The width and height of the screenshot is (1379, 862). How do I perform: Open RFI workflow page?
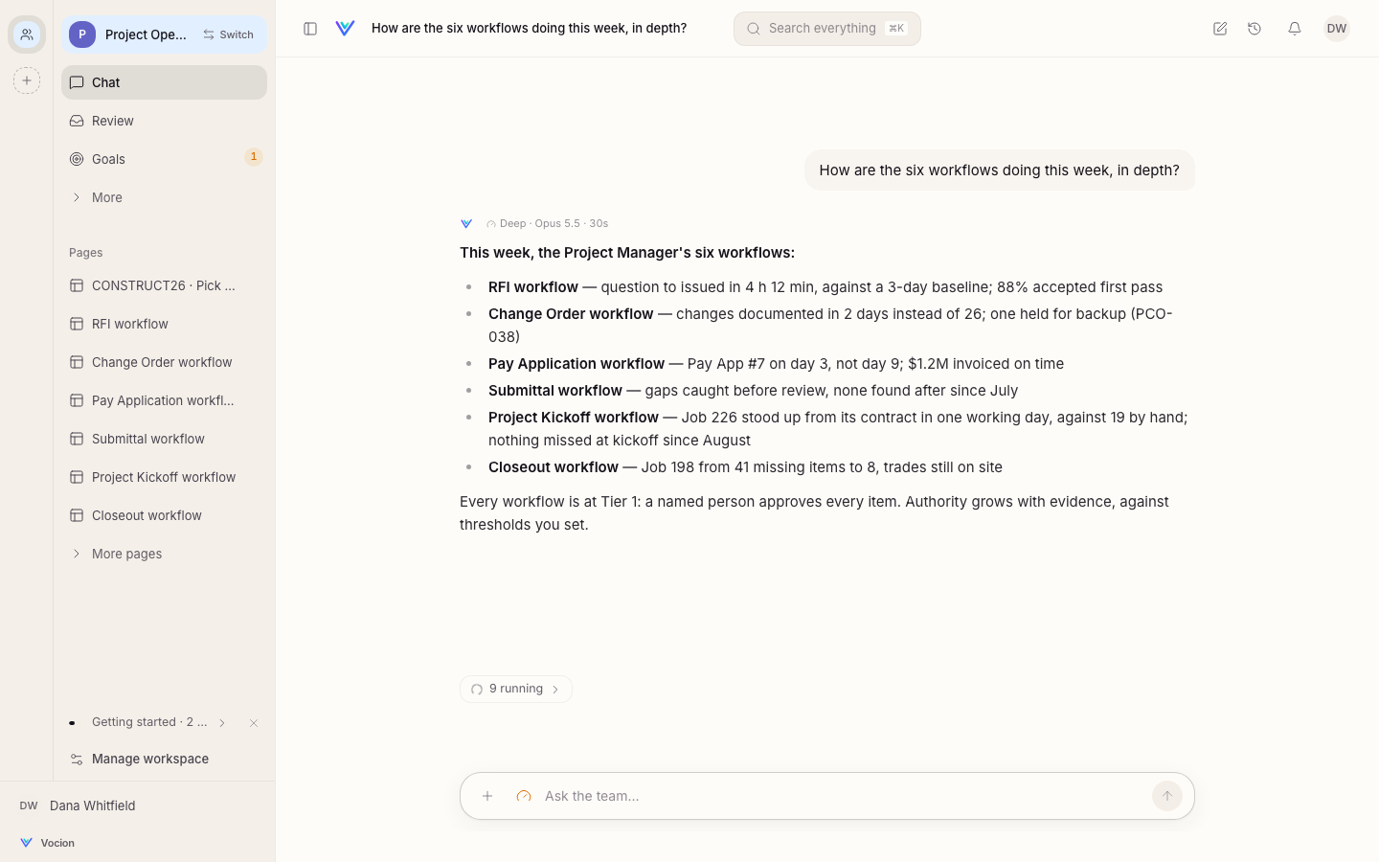click(165, 324)
